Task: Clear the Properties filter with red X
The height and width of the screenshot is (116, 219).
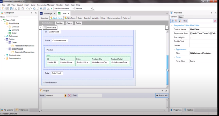Action: click(x=215, y=21)
